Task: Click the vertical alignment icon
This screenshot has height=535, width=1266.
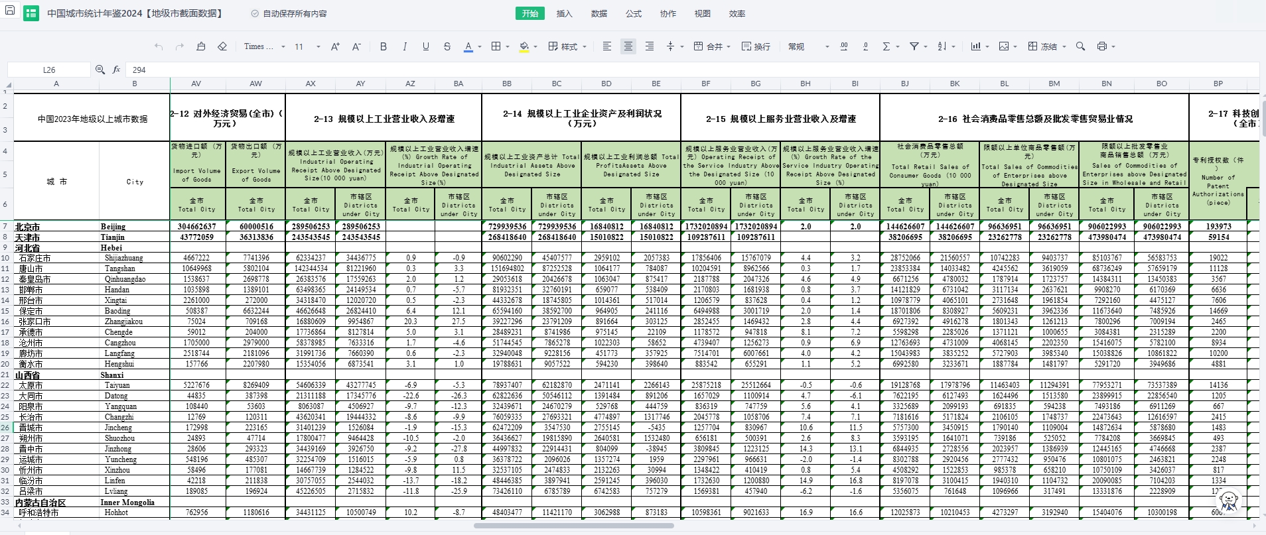Action: [x=670, y=46]
